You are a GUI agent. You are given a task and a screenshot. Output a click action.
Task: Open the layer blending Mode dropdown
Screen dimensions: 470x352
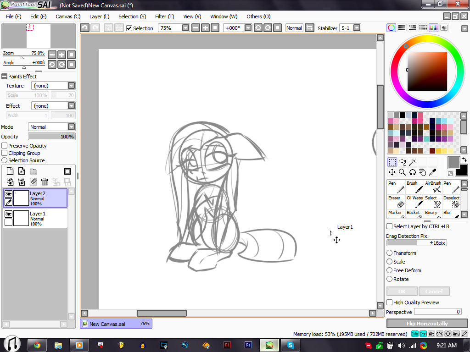coord(71,127)
